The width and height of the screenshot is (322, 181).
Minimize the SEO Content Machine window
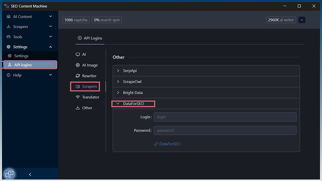point(285,6)
